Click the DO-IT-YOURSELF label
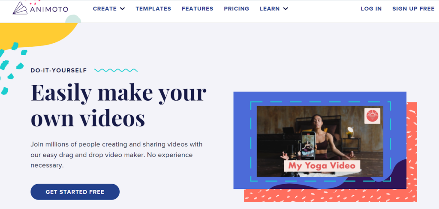This screenshot has width=439, height=209. 59,71
